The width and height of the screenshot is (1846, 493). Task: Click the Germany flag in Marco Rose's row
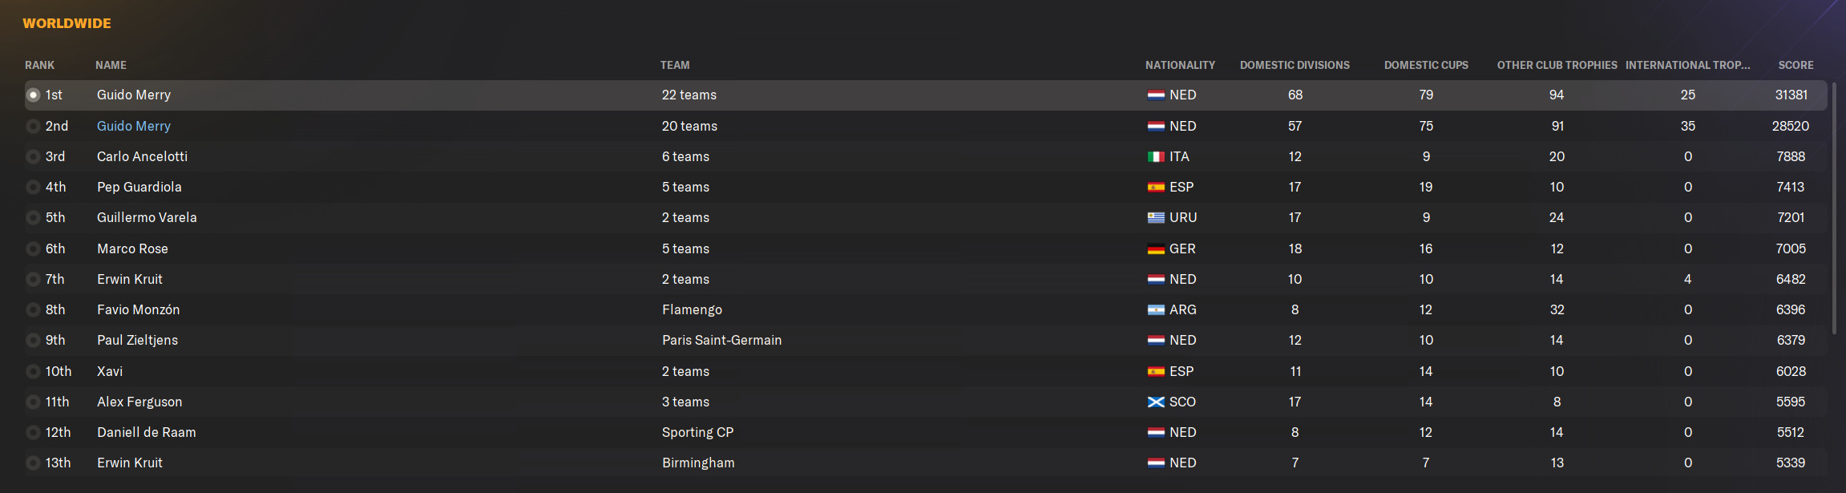[1155, 249]
